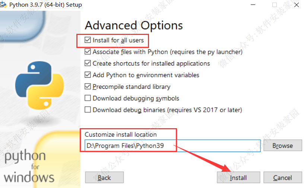Close the Python Setup window

296,5
